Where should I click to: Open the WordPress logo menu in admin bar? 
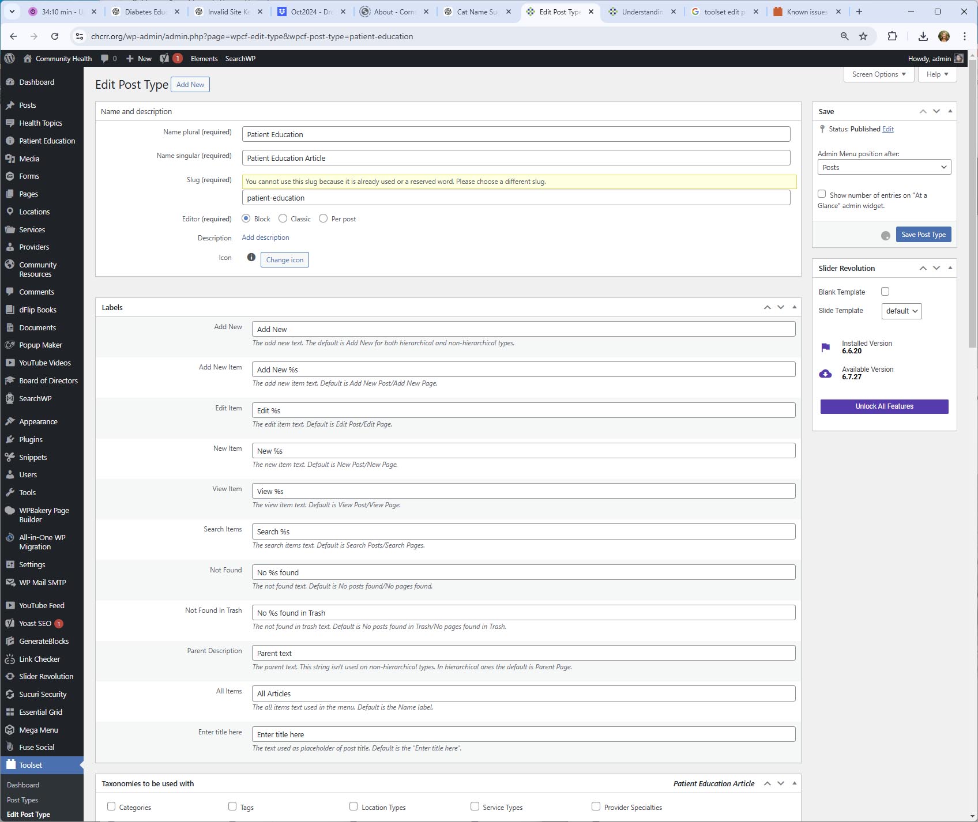[9, 58]
